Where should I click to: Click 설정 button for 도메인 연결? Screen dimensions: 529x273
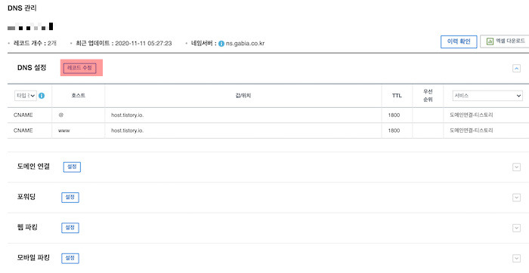(72, 167)
